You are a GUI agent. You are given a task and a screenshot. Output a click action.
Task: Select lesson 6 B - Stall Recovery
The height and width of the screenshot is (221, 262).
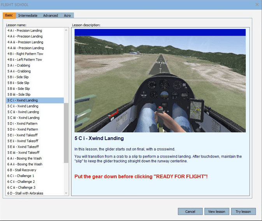click(x=35, y=170)
